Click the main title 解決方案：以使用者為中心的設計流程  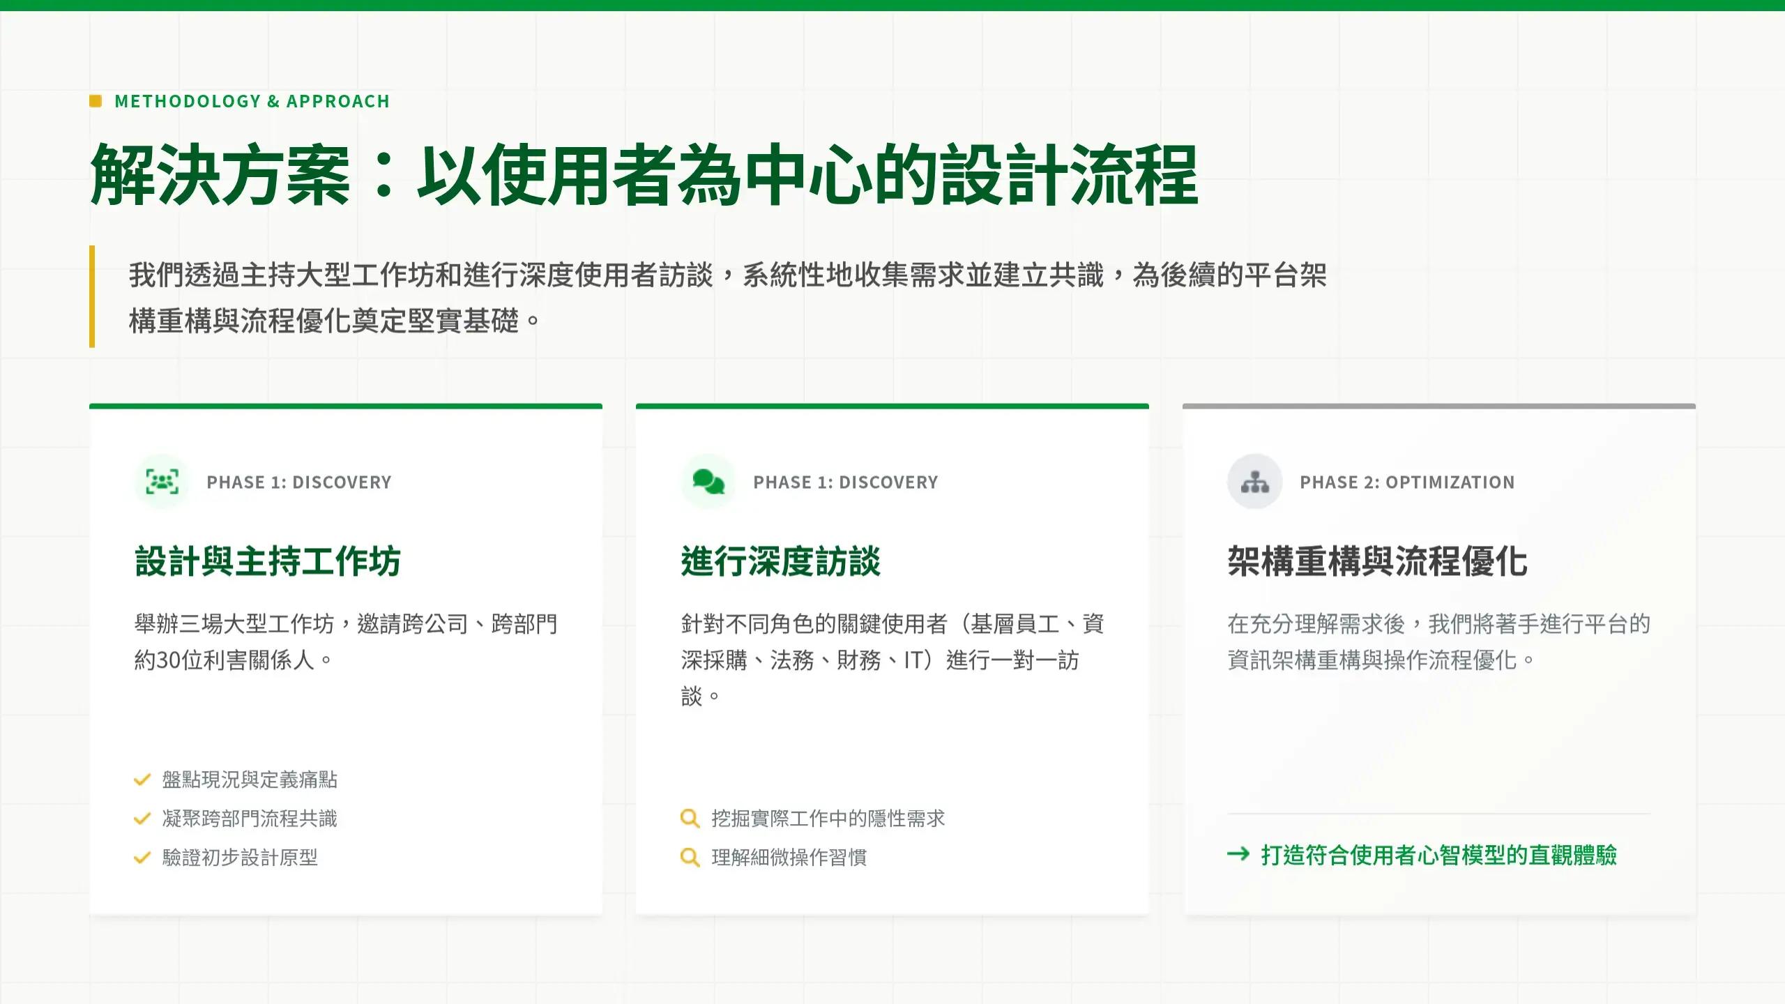[644, 176]
